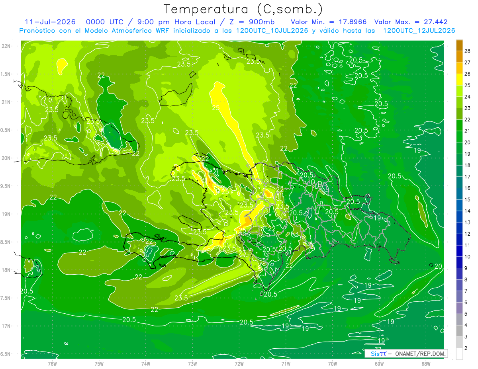Click the "21N" latitude axis label

[6, 102]
